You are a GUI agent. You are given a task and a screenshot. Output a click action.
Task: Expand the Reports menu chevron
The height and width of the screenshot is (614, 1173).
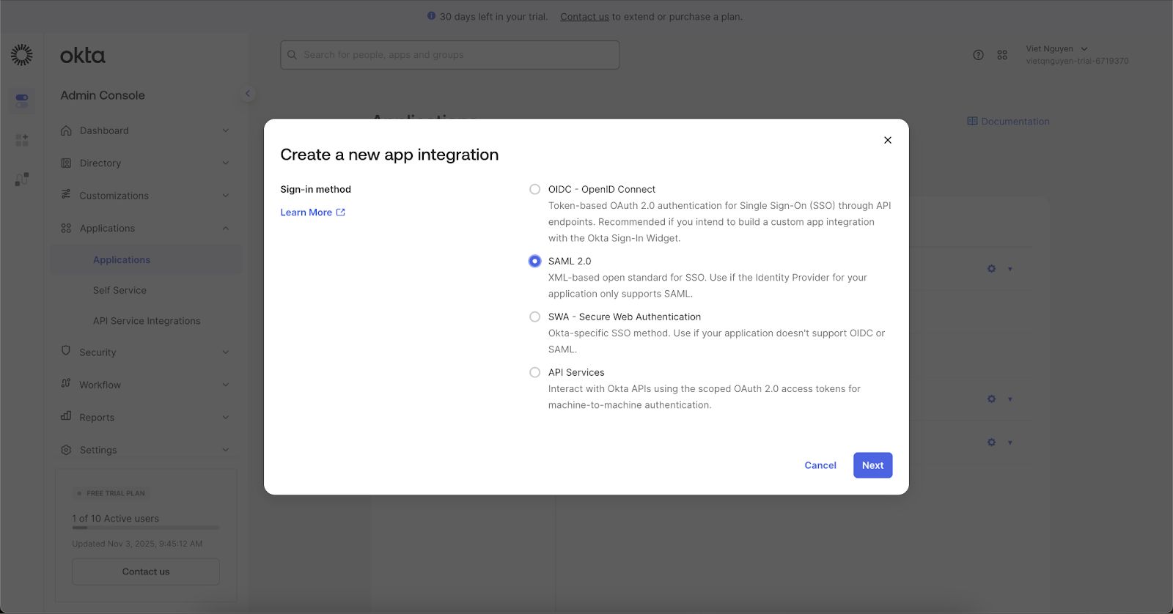226,418
